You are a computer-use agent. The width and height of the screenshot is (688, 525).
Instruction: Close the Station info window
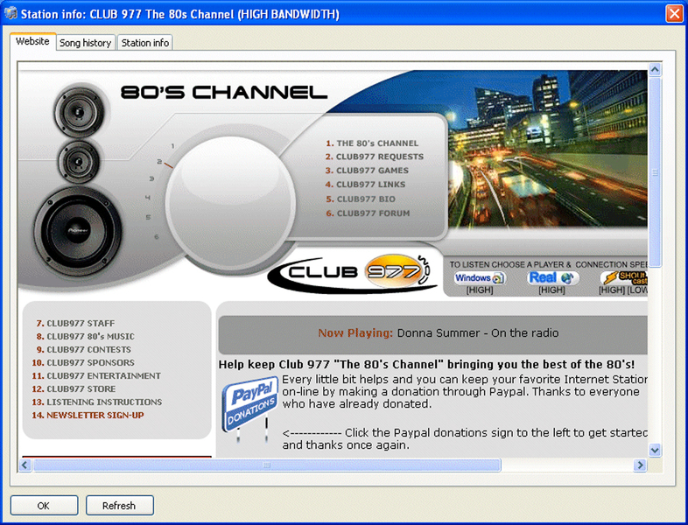point(674,14)
